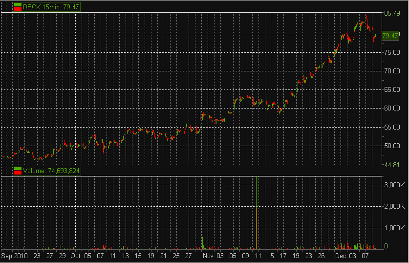Viewport: 409px width, 263px height.
Task: Click the 2,000K volume axis label
Action: pos(394,207)
